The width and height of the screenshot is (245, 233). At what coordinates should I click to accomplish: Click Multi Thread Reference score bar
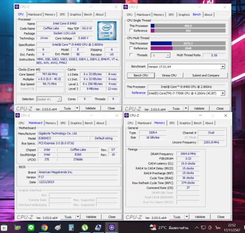tap(188, 48)
